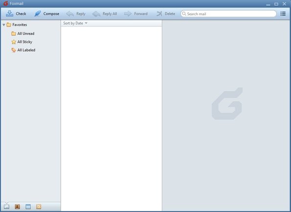Click the Check mail download icon
This screenshot has width=291, height=212.
(9, 14)
